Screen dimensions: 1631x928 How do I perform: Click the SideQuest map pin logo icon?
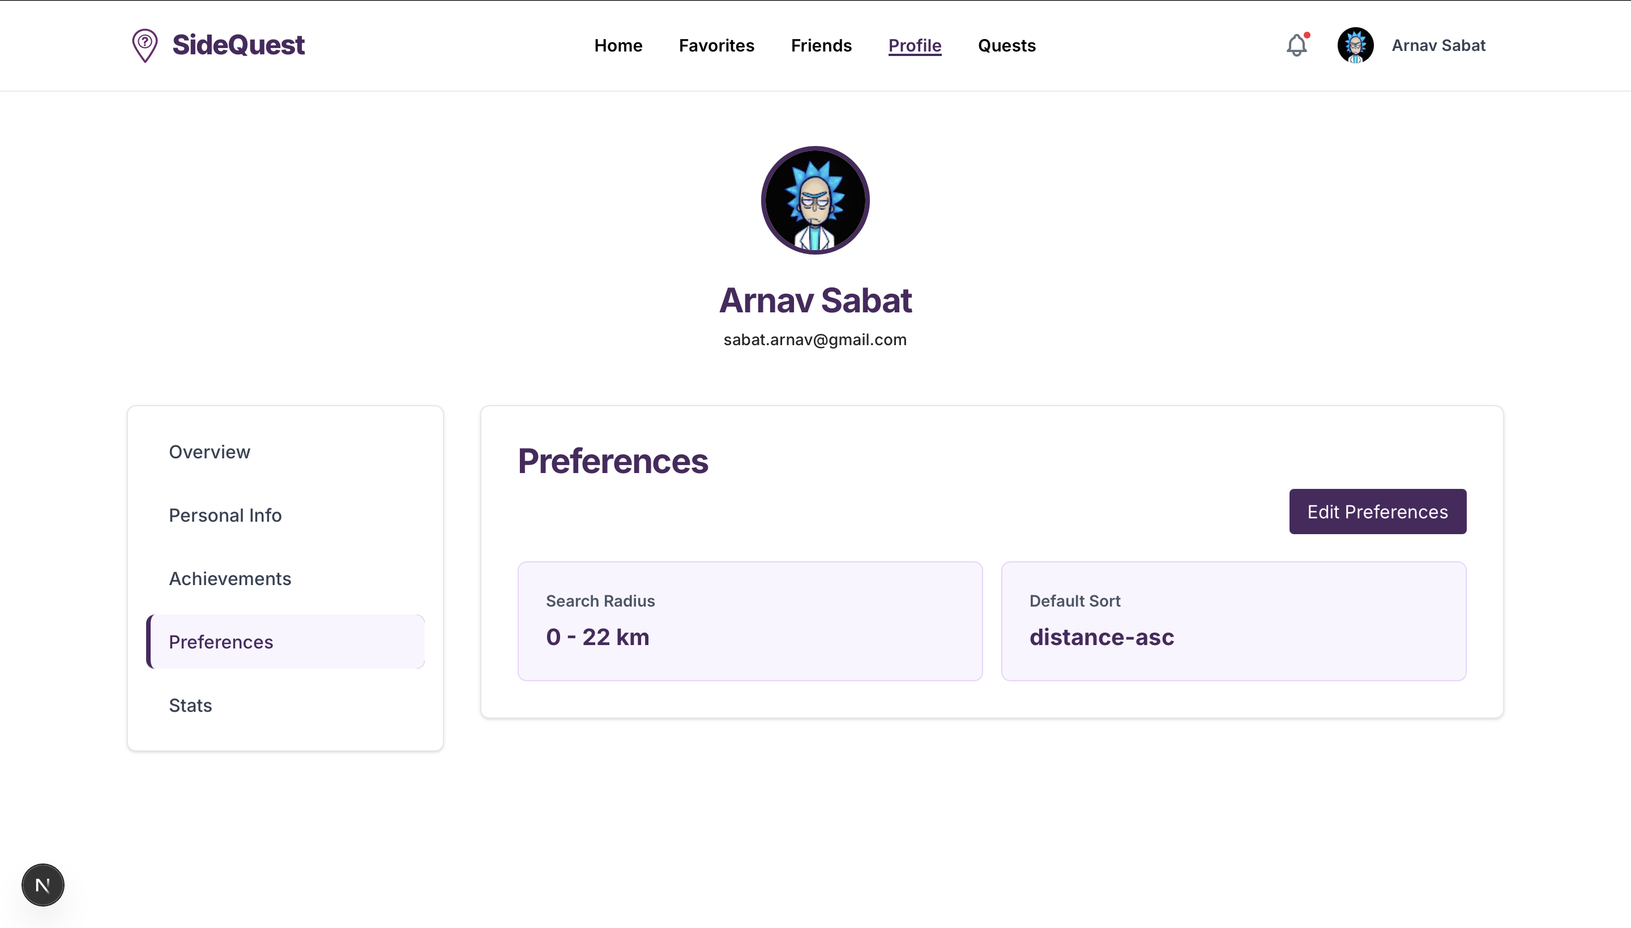[145, 45]
